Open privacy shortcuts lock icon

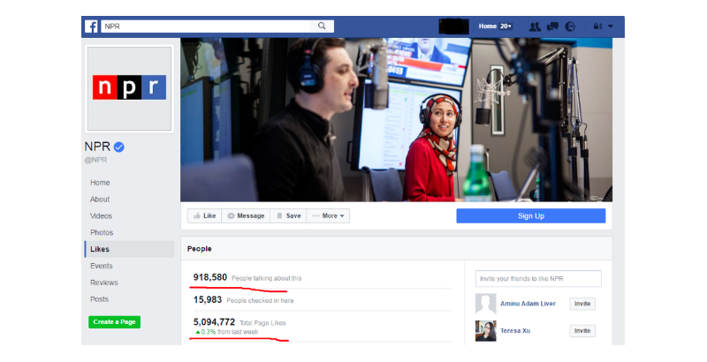[597, 26]
